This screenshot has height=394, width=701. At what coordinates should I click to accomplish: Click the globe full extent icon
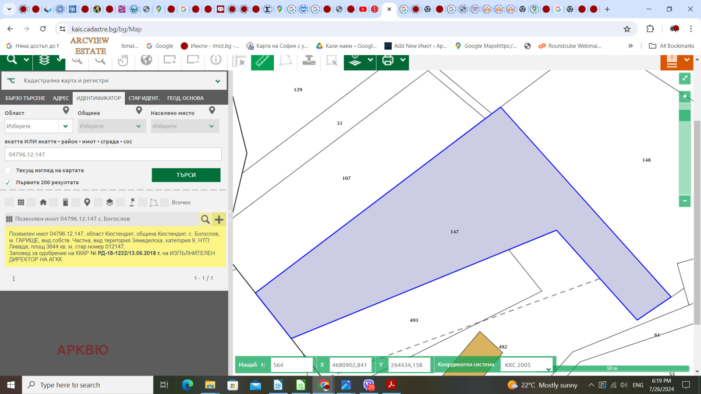coord(146,60)
